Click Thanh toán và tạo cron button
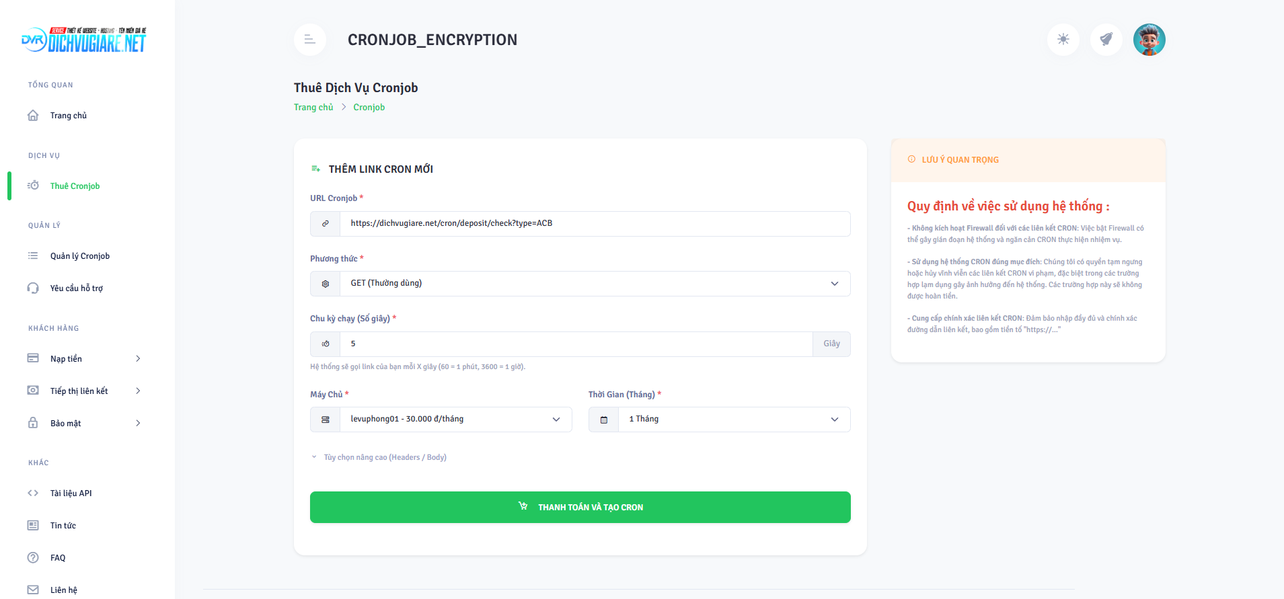The height and width of the screenshot is (599, 1284). (580, 508)
